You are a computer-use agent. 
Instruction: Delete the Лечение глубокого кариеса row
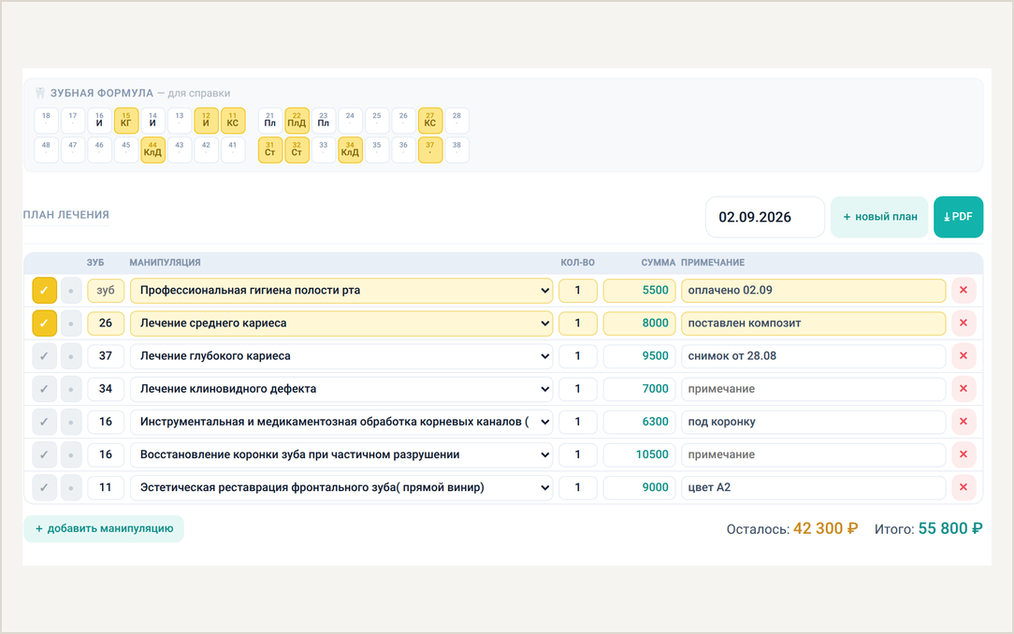(x=963, y=356)
